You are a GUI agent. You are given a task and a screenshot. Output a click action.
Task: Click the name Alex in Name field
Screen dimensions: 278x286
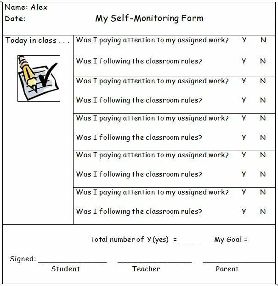(x=39, y=7)
